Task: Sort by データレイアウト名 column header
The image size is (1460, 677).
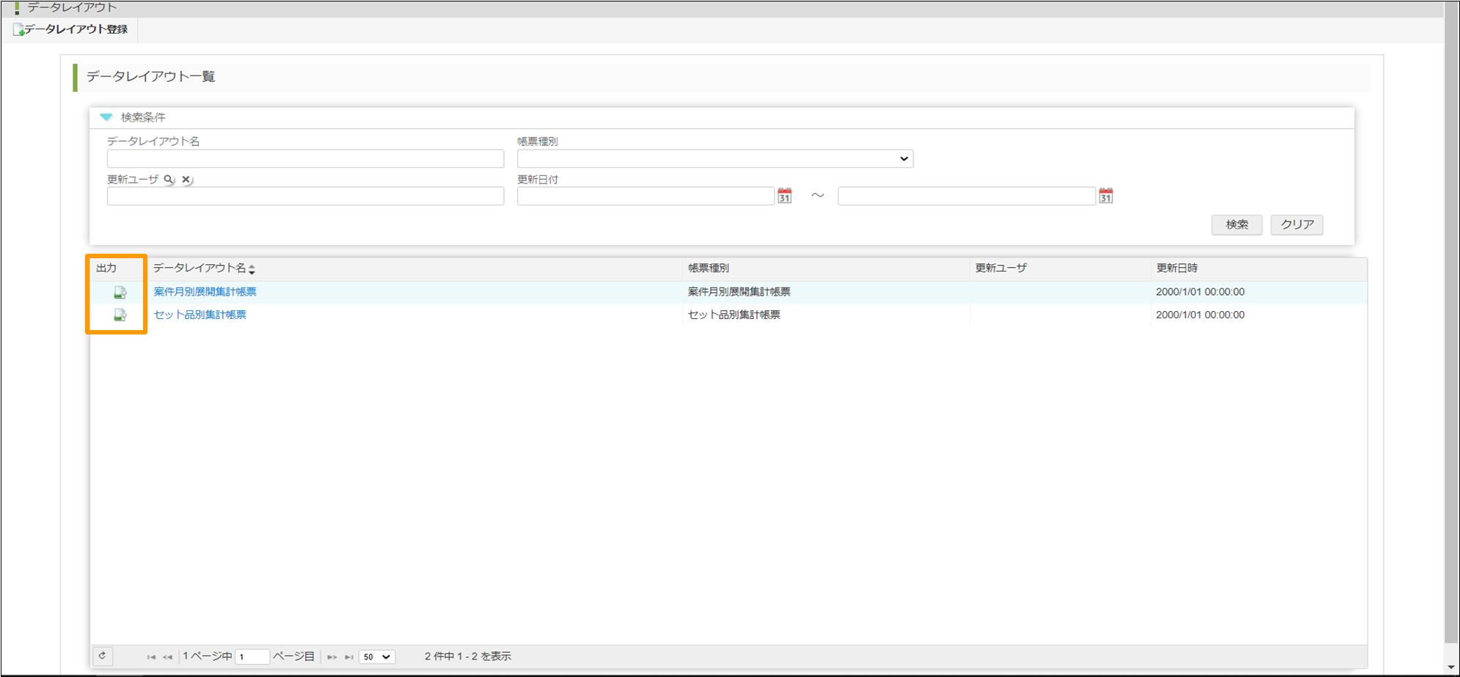Action: (x=204, y=268)
